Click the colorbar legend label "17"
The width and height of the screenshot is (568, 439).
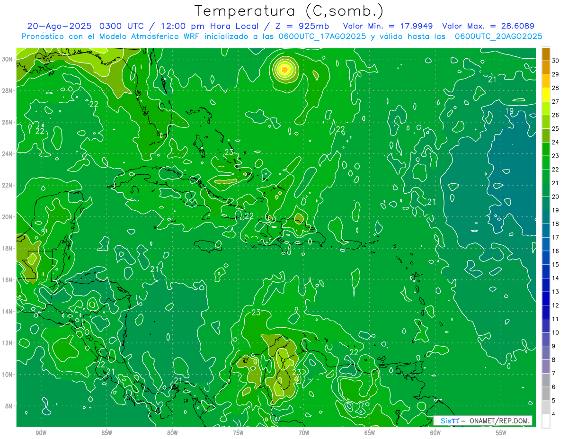click(556, 237)
